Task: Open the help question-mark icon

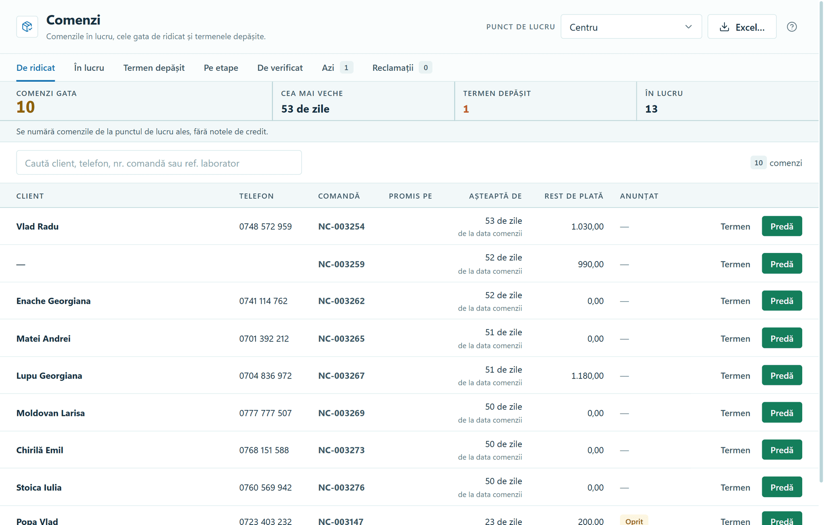Action: point(791,27)
